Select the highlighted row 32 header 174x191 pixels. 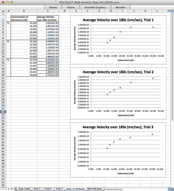coord(3,112)
